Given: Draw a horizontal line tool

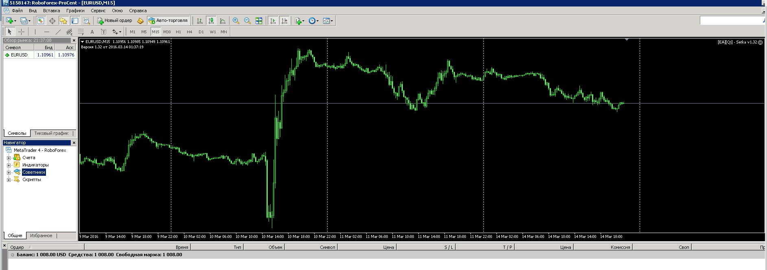Looking at the screenshot, I should 47,32.
